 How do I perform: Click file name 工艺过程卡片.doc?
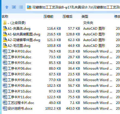[21, 103]
